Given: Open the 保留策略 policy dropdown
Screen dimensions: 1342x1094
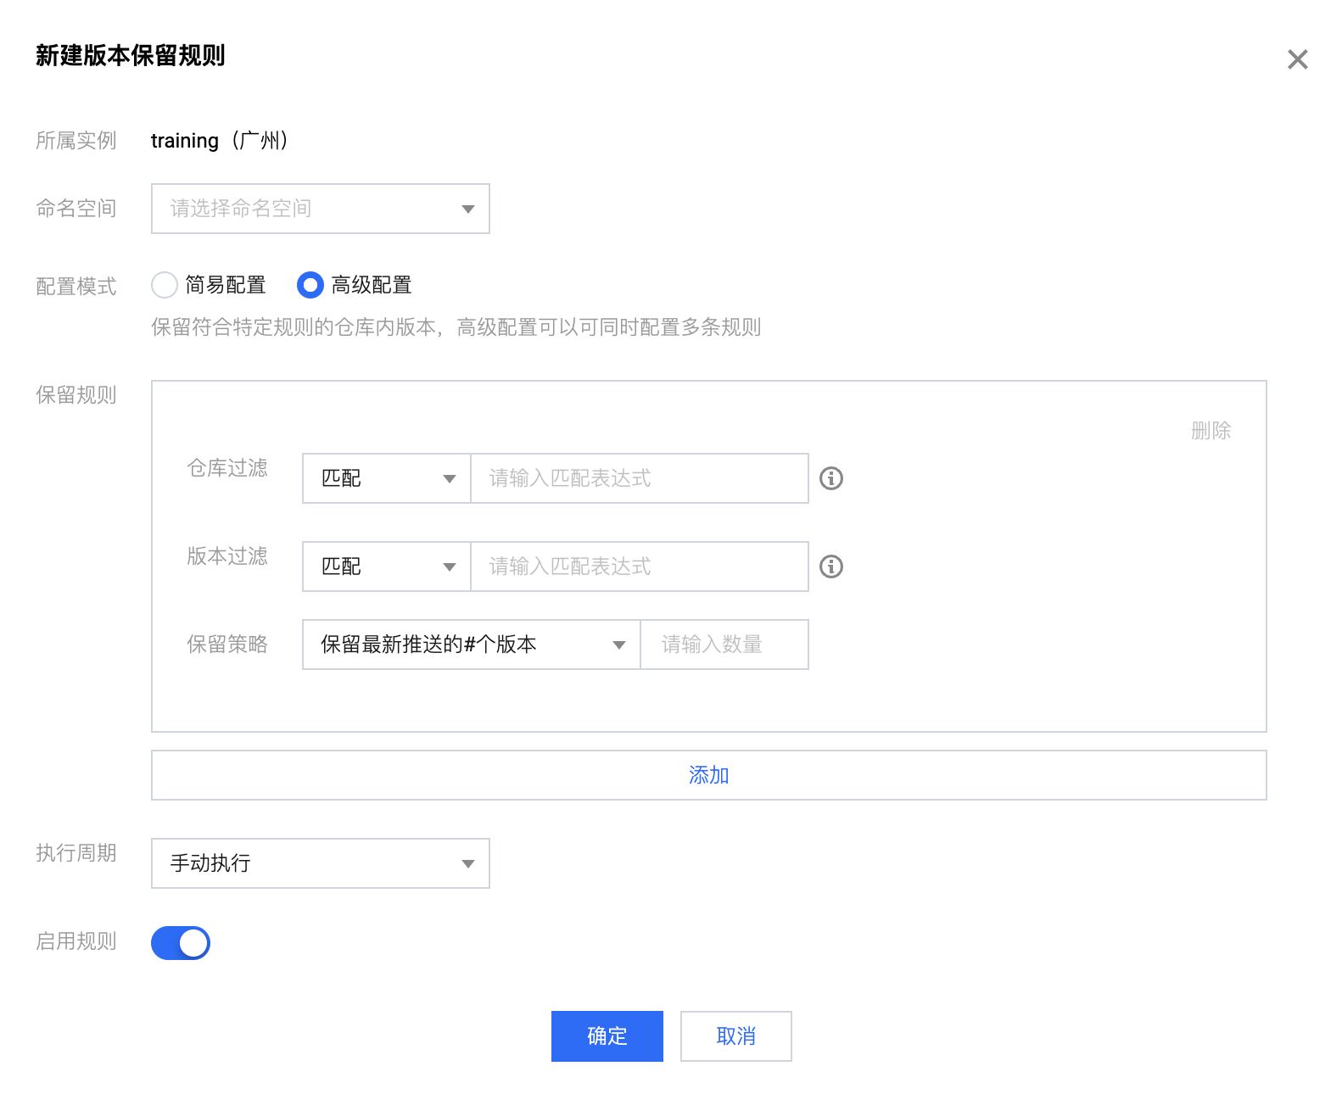Looking at the screenshot, I should [471, 645].
